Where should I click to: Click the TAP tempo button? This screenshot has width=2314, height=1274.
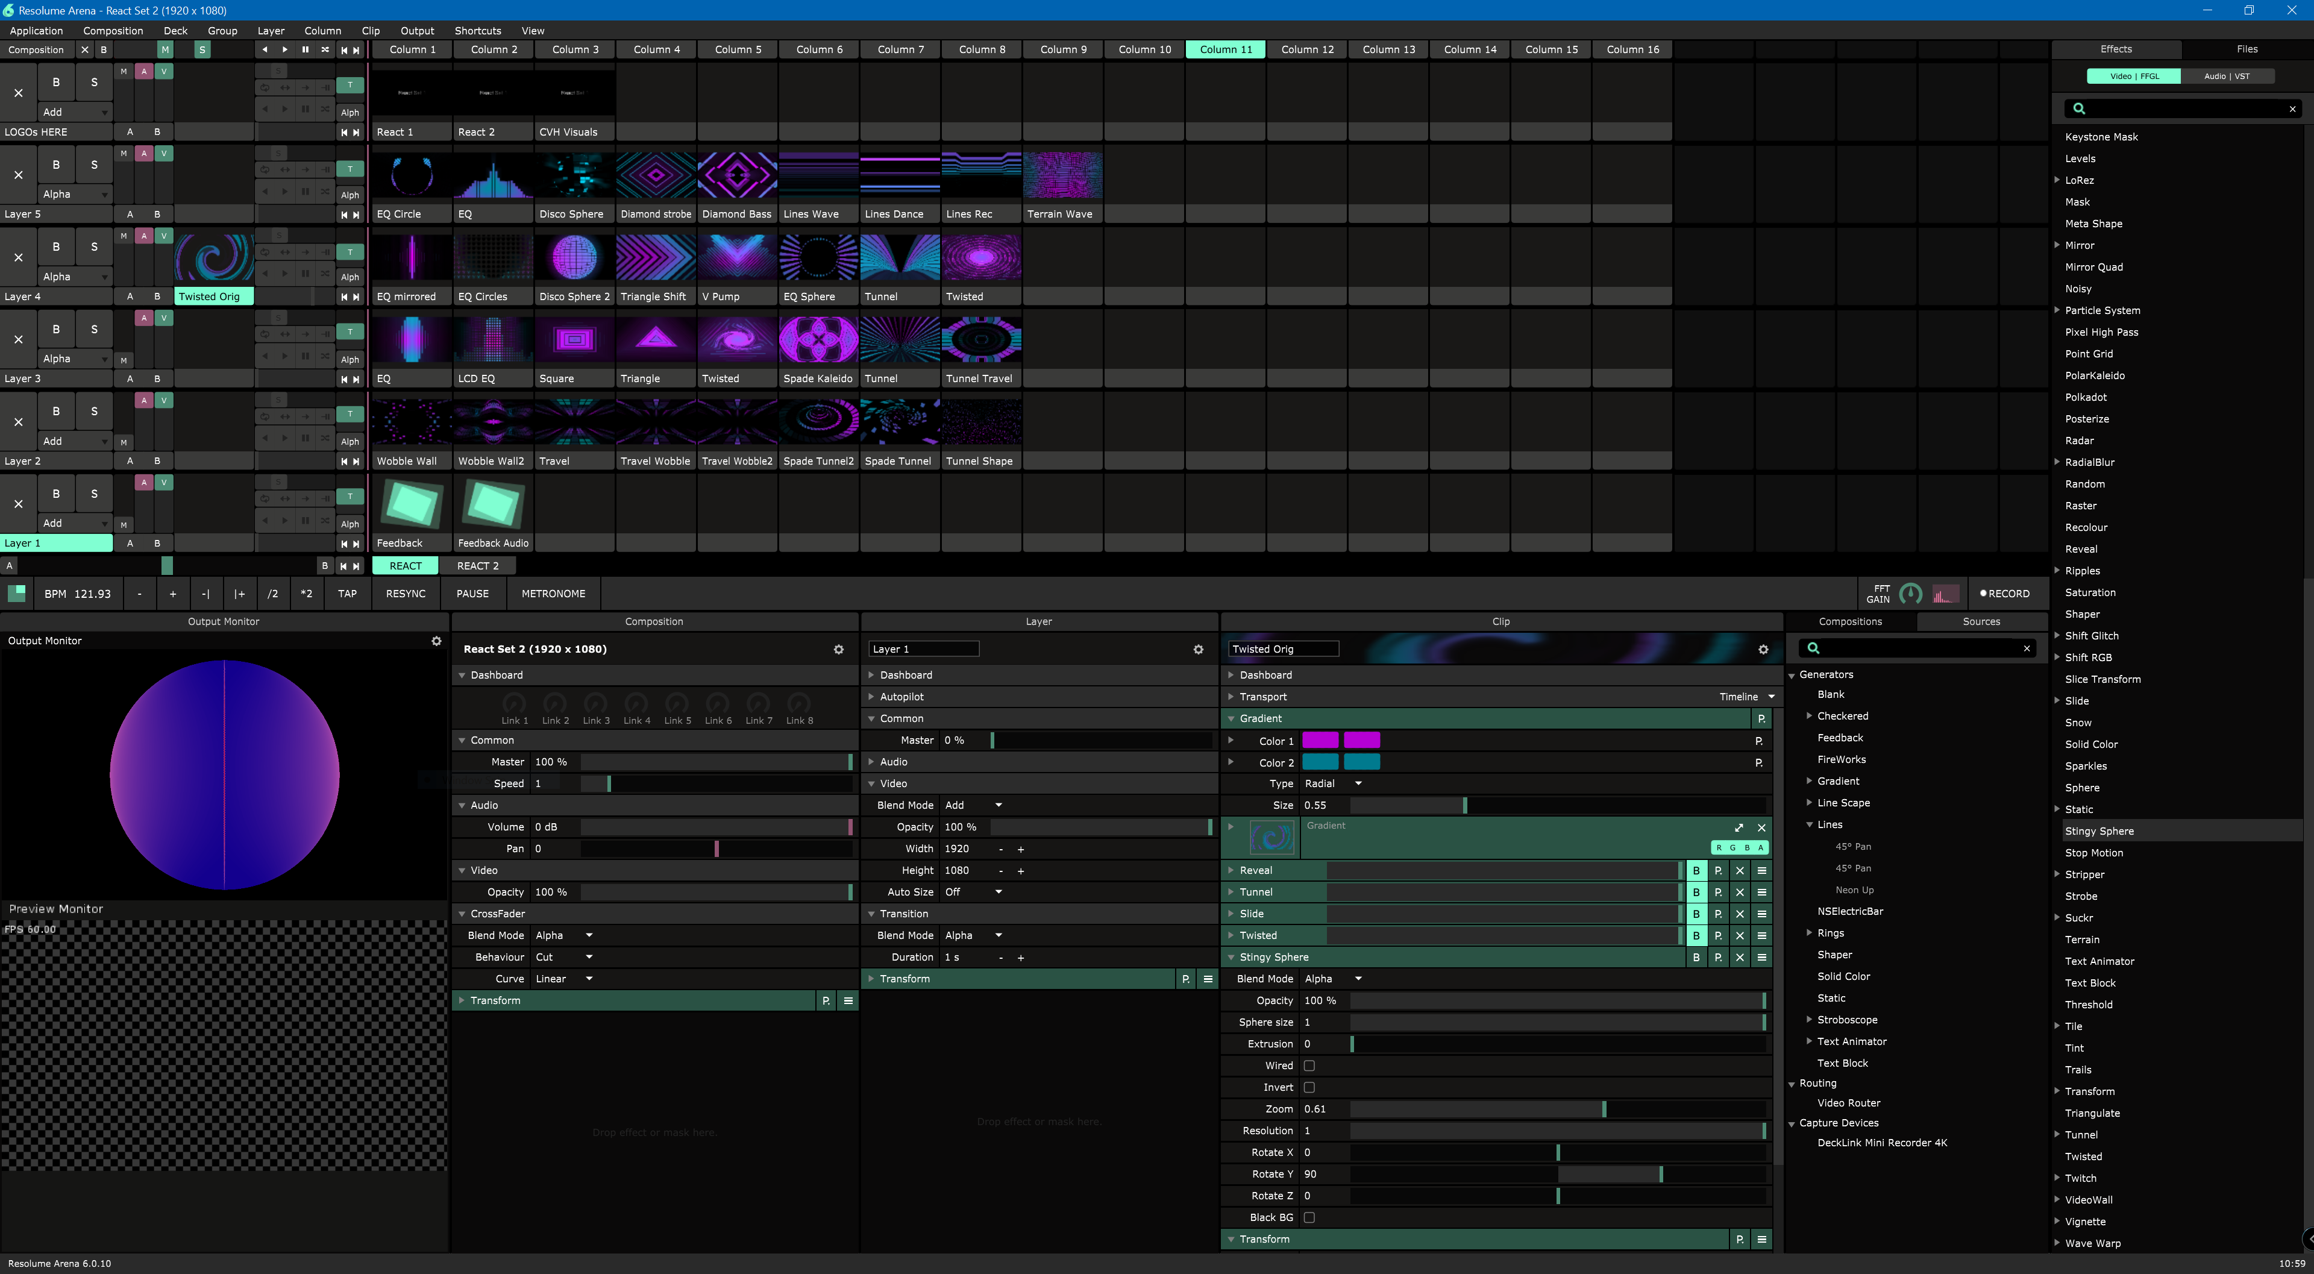(346, 594)
